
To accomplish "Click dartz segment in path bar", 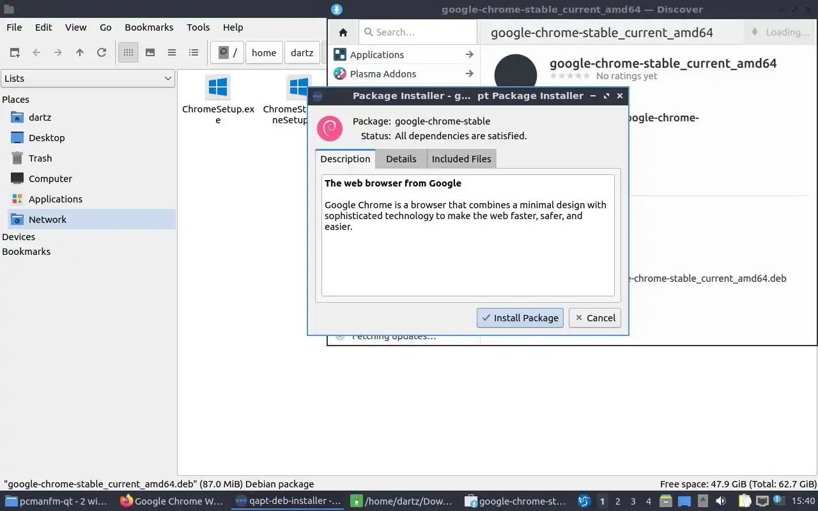I will tap(302, 52).
